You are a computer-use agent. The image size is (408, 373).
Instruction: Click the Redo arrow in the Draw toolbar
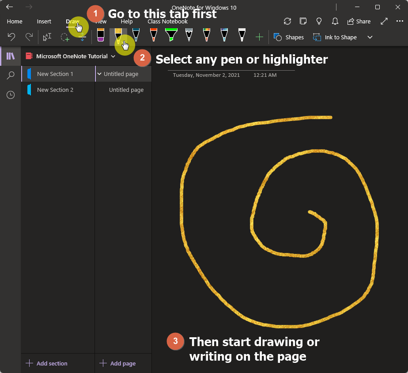tap(29, 37)
